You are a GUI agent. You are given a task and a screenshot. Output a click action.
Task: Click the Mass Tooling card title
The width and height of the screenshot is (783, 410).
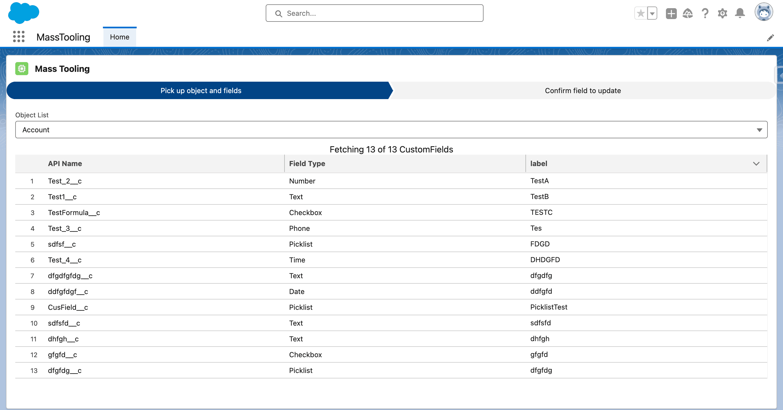click(x=62, y=69)
